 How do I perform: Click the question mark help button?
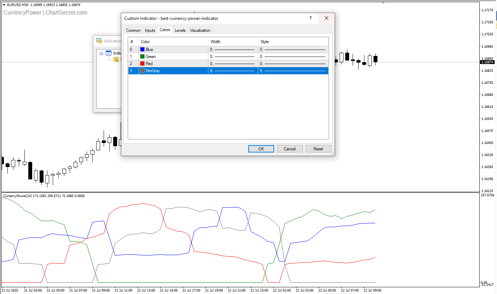coord(311,18)
